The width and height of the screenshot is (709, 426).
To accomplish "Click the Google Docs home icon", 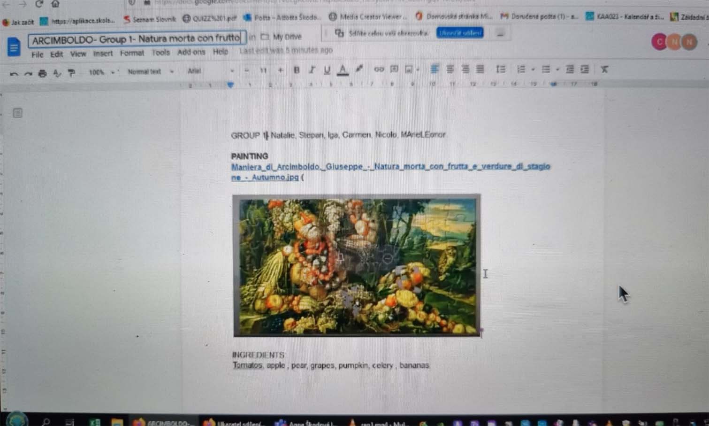I will point(14,47).
